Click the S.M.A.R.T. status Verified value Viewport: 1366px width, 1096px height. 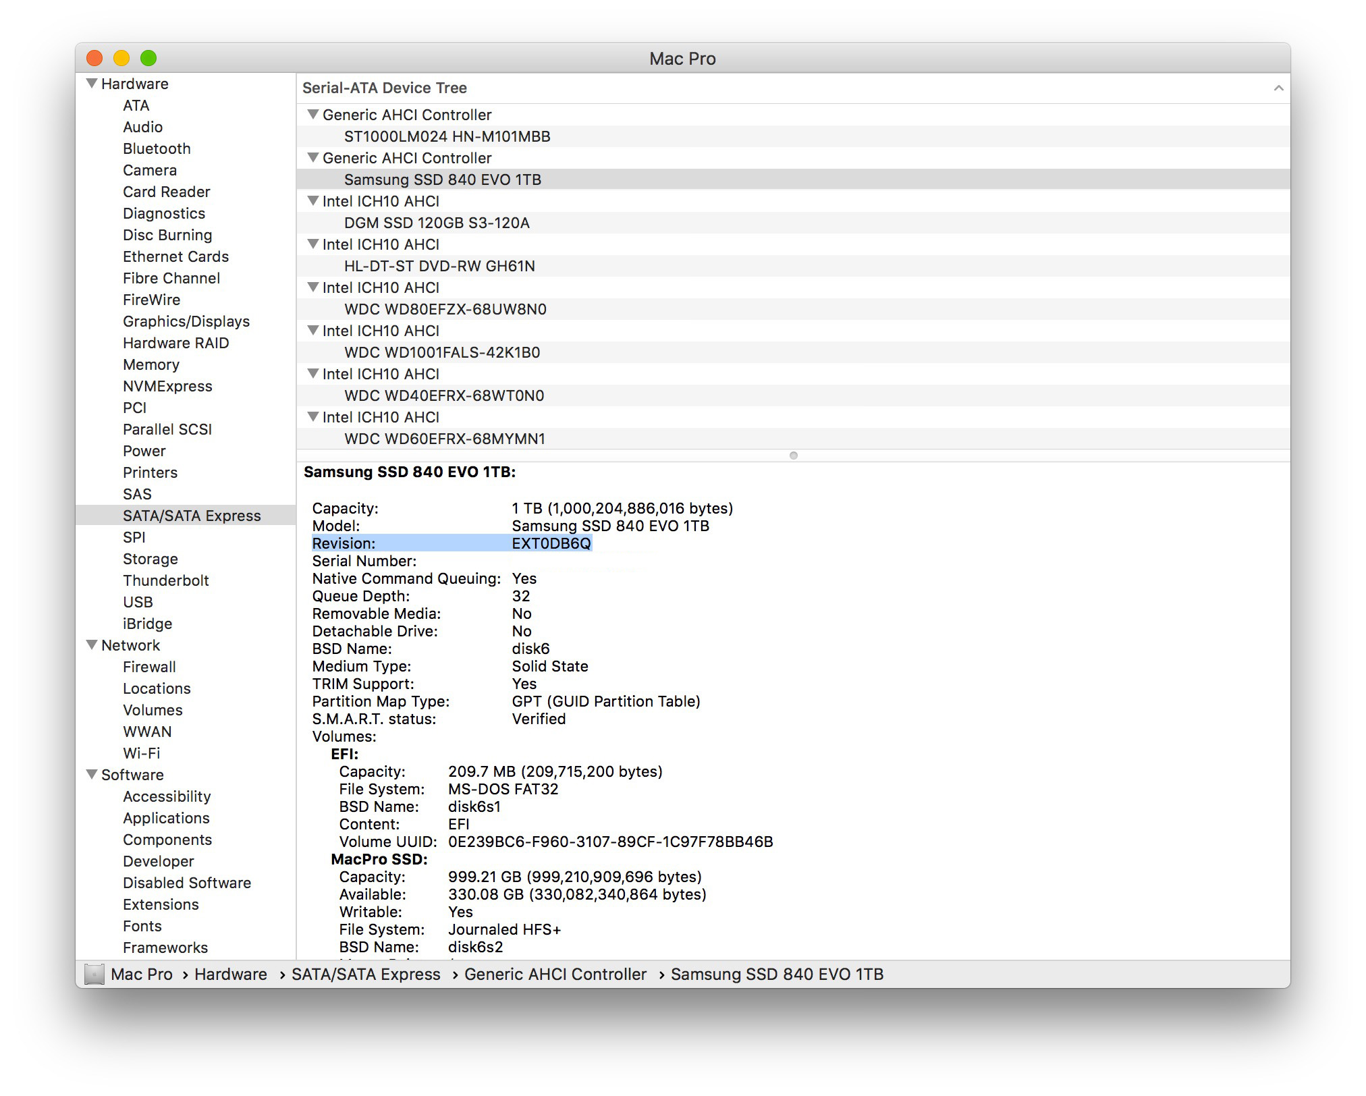(539, 719)
